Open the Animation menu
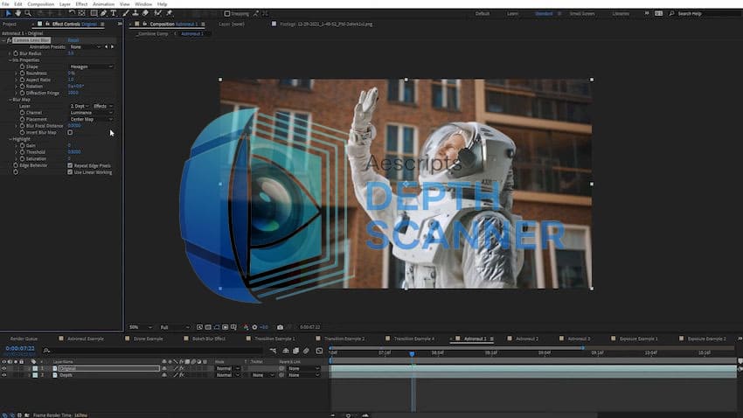743x418 pixels. point(103,3)
